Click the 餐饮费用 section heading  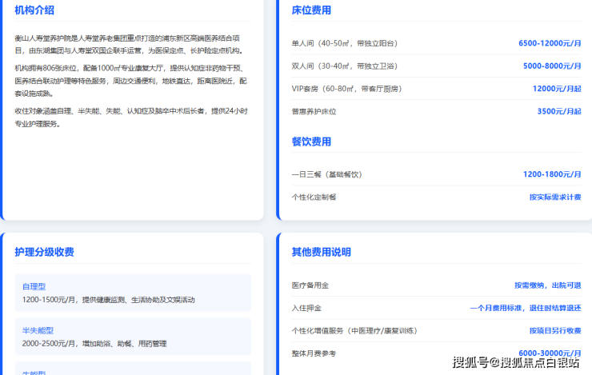tap(311, 142)
